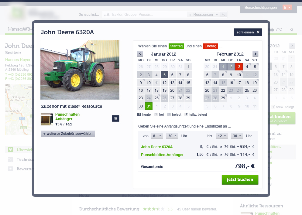Click '+ weiteres Zubehör auswählen' button

[68, 134]
